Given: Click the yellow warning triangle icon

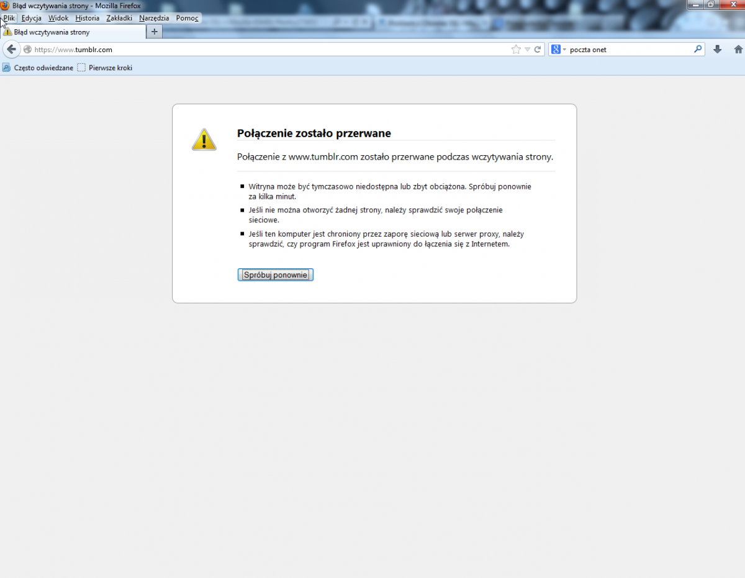Looking at the screenshot, I should click(204, 139).
